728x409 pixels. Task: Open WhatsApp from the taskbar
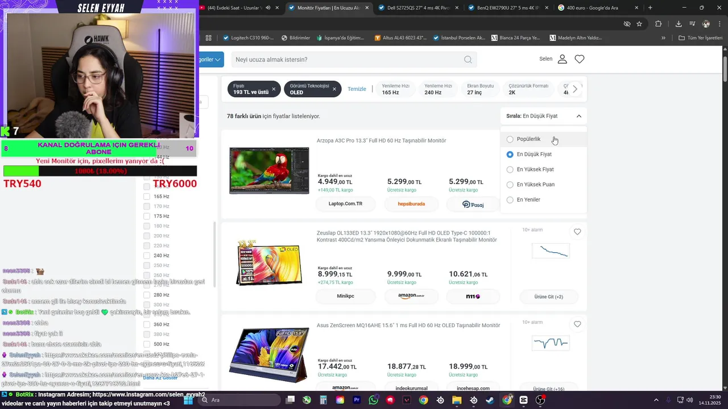coord(373,400)
